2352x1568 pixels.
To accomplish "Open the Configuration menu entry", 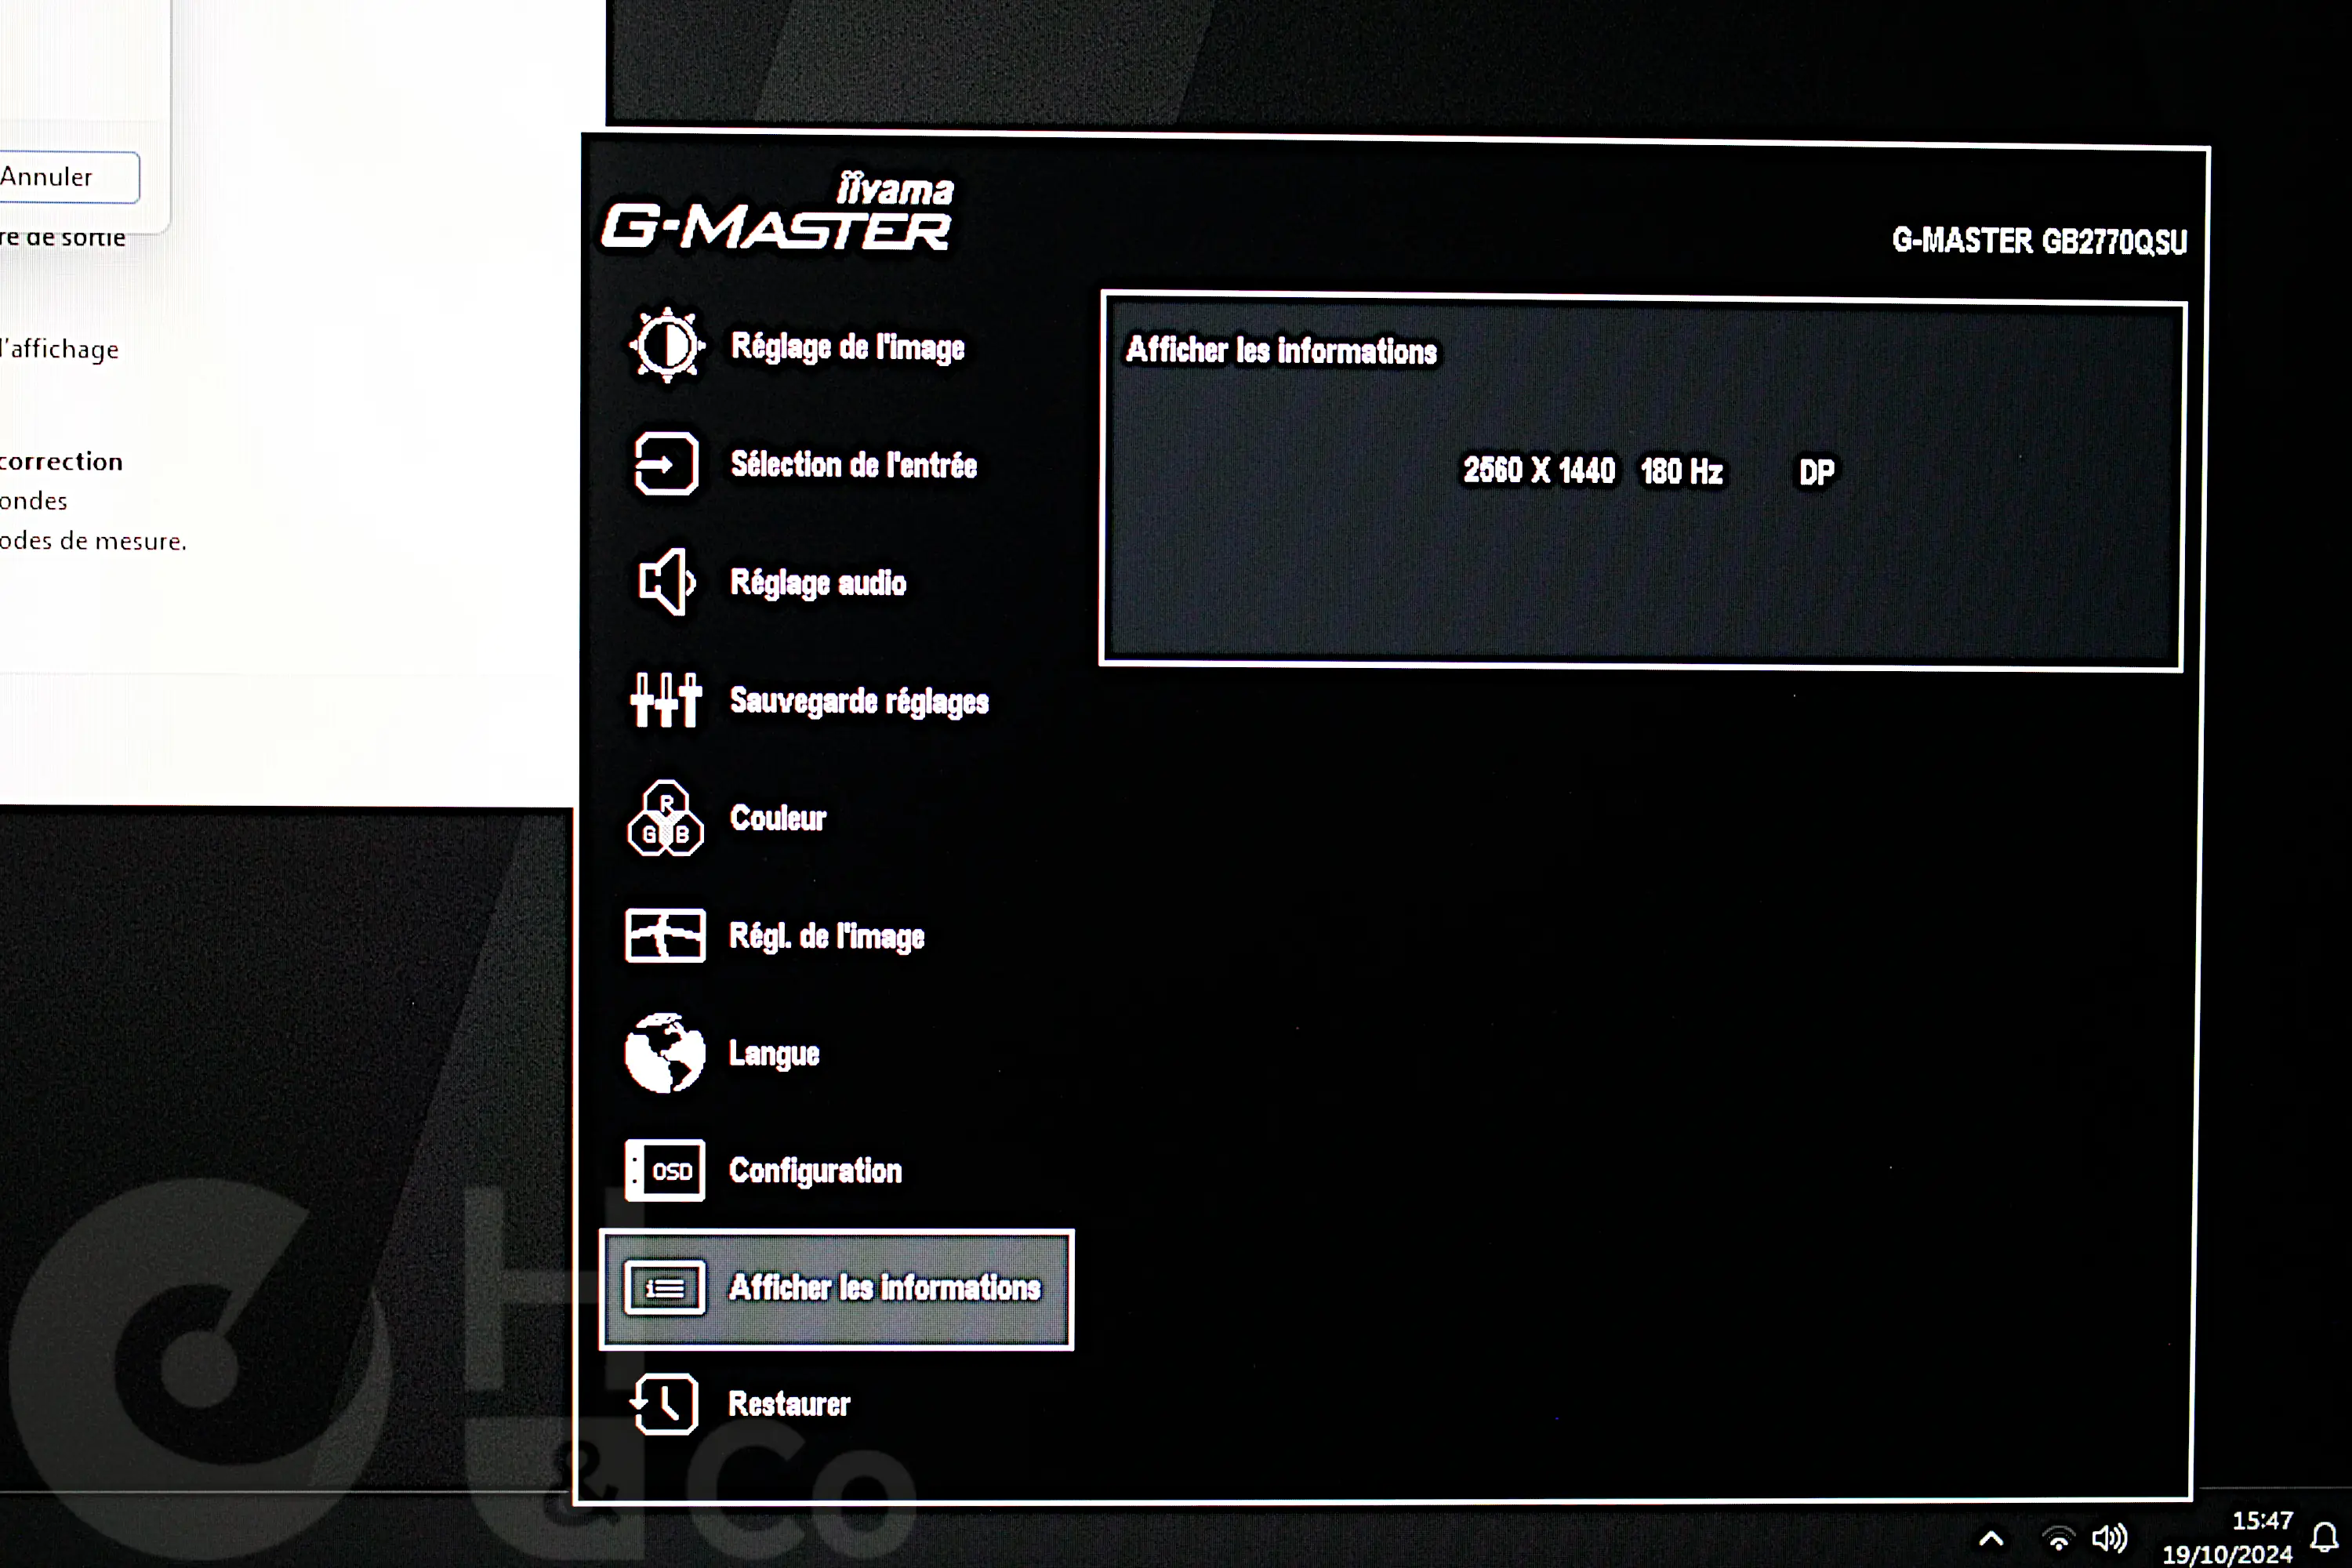I will pyautogui.click(x=815, y=1171).
